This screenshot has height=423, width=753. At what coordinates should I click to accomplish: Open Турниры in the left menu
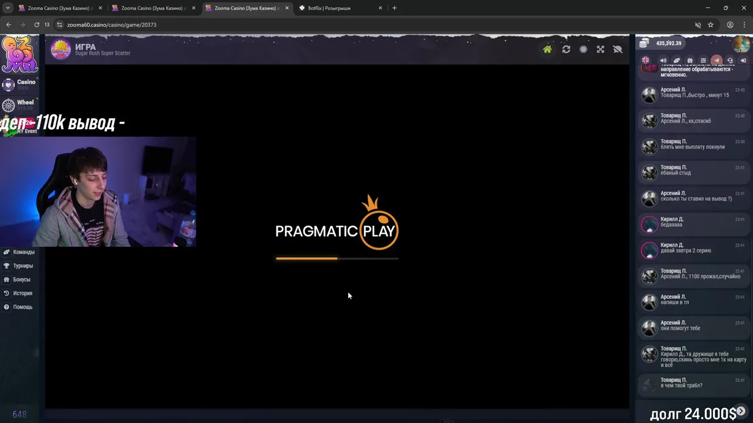pyautogui.click(x=19, y=266)
